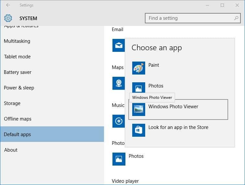Image resolution: width=245 pixels, height=185 pixels.
Task: Click the Windows Photo Viewer icon
Action: (139, 110)
